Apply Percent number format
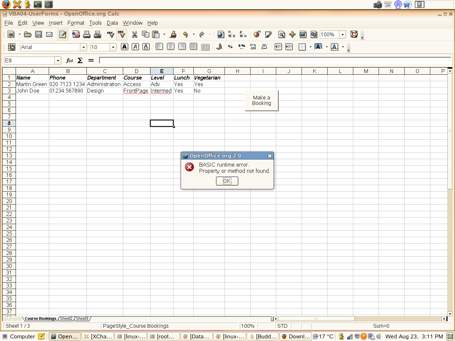This screenshot has width=455, height=341. pyautogui.click(x=230, y=47)
